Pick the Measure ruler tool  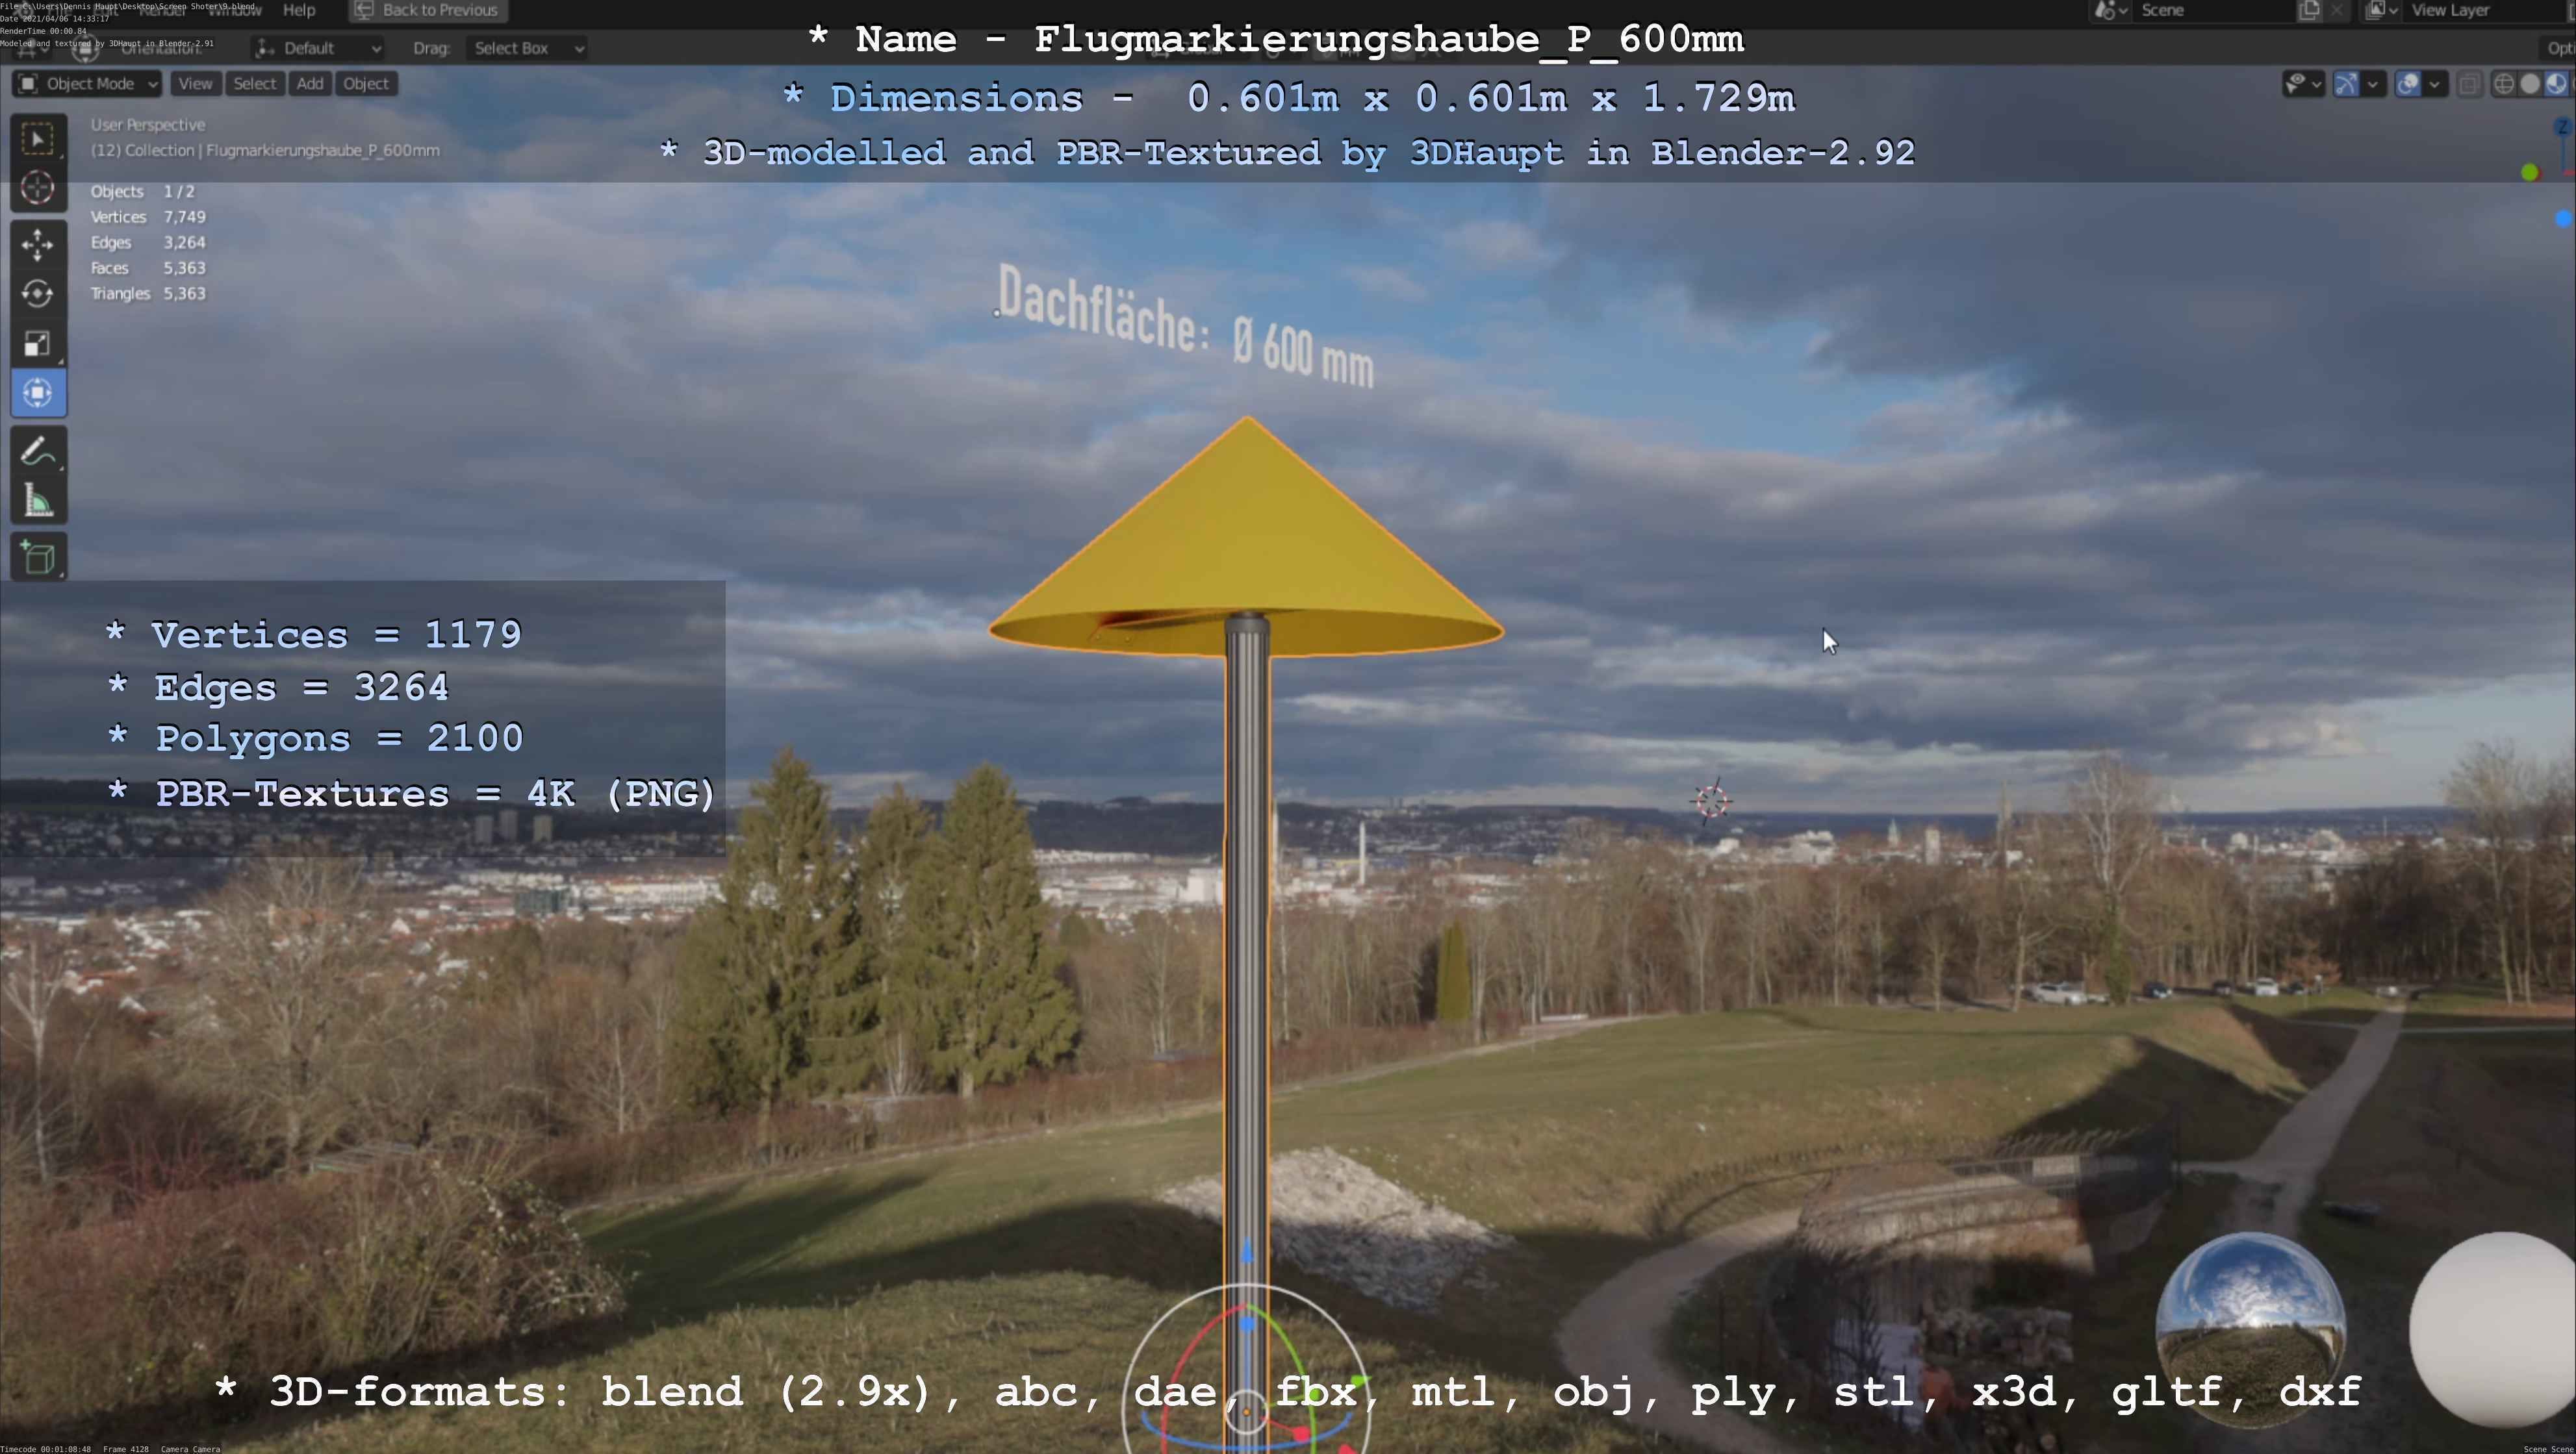coord(38,501)
